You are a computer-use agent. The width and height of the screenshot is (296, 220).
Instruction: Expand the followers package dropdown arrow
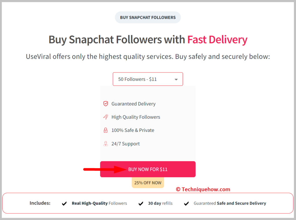176,79
